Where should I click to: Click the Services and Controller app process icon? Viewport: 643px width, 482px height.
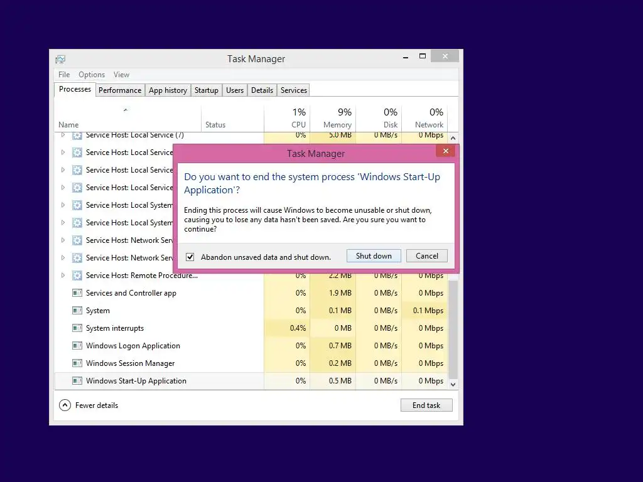[77, 293]
